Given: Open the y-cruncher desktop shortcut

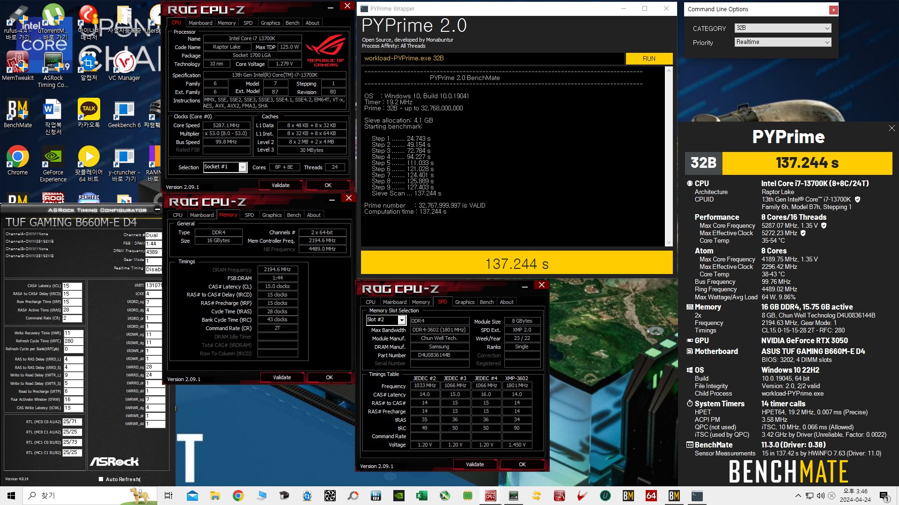Looking at the screenshot, I should tap(124, 164).
